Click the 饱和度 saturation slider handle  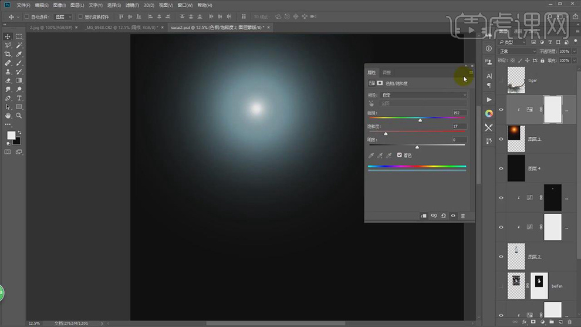(x=386, y=134)
